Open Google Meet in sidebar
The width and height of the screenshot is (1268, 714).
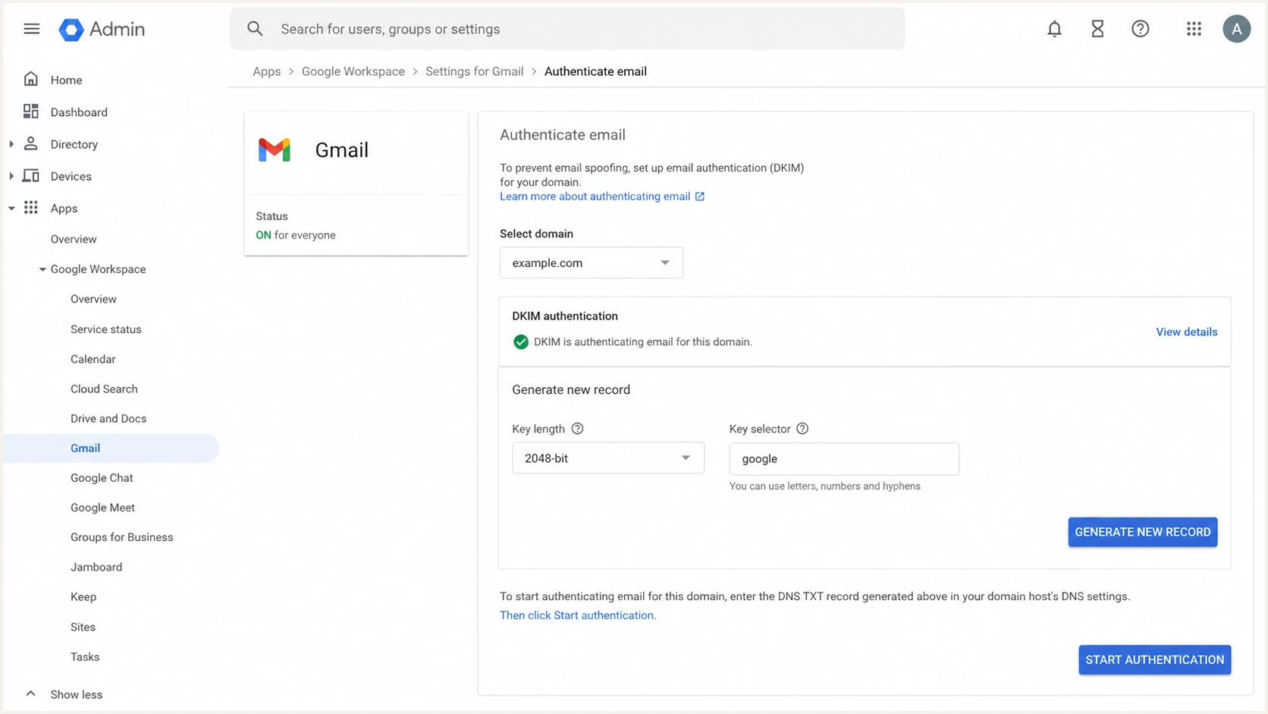[102, 508]
